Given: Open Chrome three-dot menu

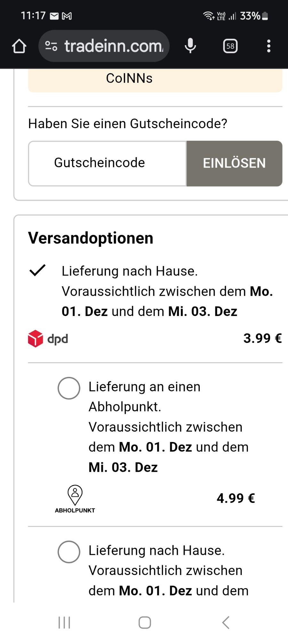Looking at the screenshot, I should pyautogui.click(x=268, y=46).
